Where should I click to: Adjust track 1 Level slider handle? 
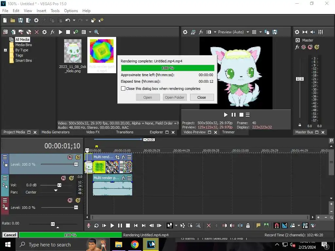[x=76, y=164]
